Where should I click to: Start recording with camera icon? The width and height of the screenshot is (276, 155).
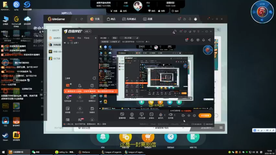[x=183, y=115]
